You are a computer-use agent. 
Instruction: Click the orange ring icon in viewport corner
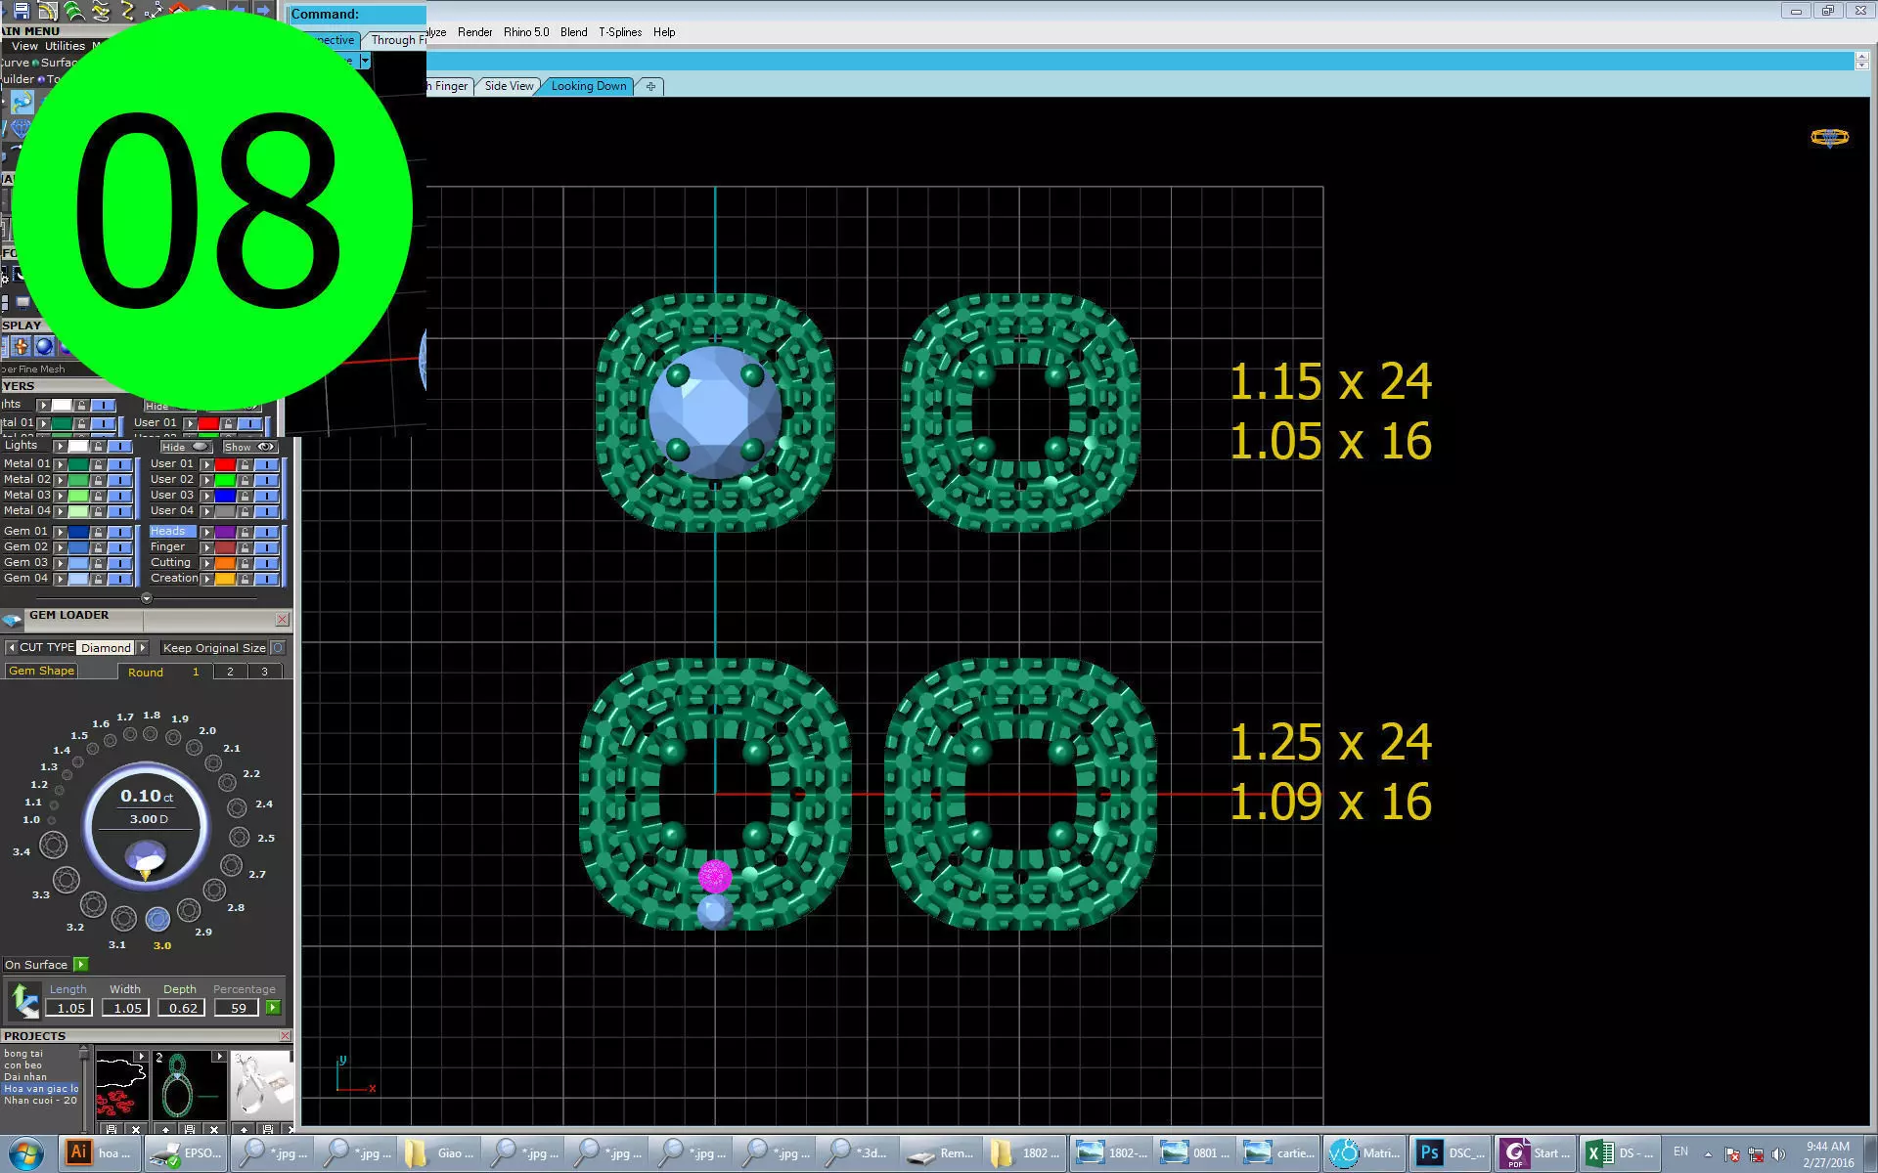(1828, 138)
